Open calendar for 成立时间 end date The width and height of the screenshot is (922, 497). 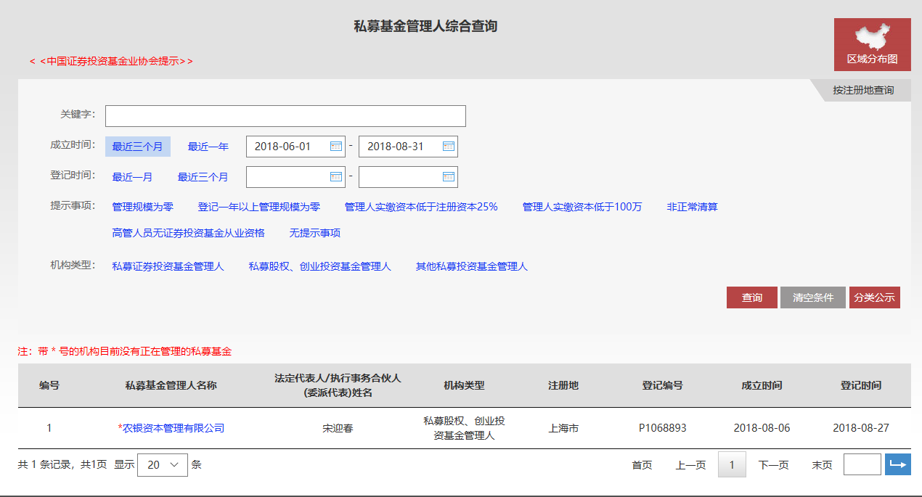coord(448,147)
